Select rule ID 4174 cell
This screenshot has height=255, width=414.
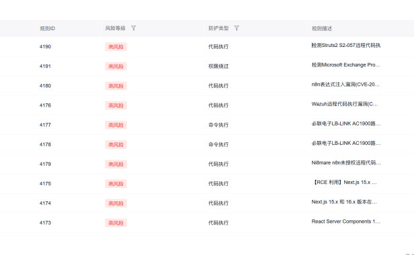(x=45, y=203)
